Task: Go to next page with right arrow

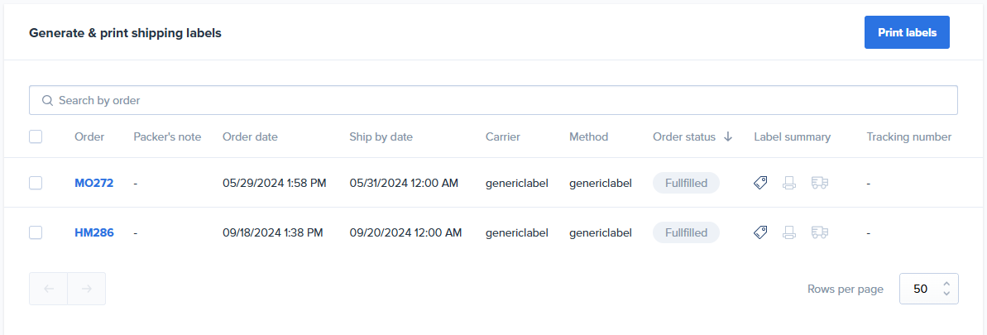Action: coord(86,289)
